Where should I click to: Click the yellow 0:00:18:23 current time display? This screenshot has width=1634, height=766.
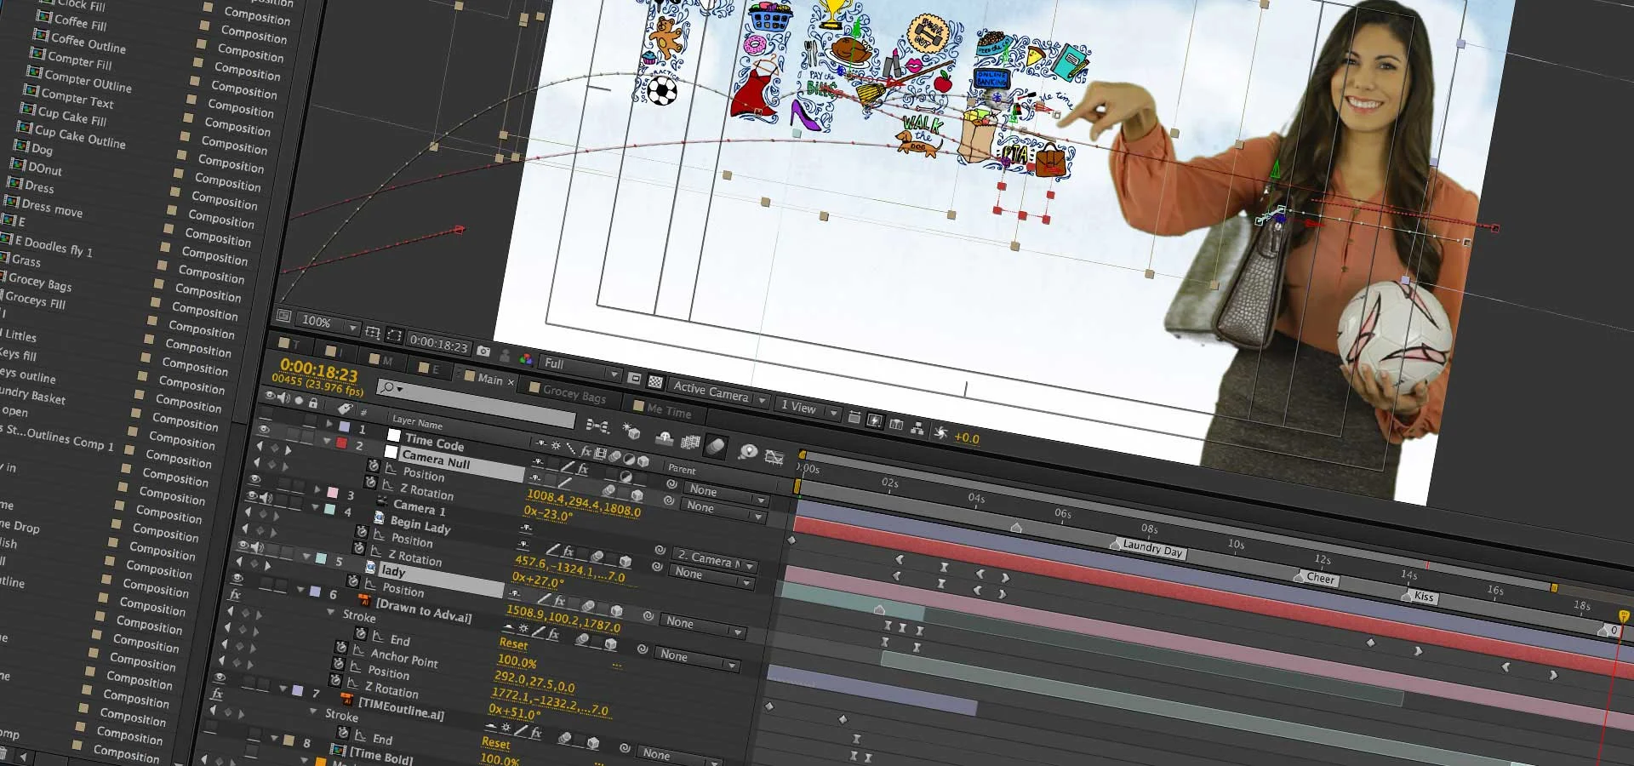[319, 372]
